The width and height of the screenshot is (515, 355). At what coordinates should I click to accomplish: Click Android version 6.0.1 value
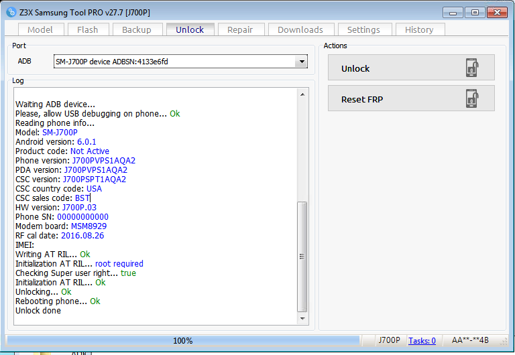point(87,142)
